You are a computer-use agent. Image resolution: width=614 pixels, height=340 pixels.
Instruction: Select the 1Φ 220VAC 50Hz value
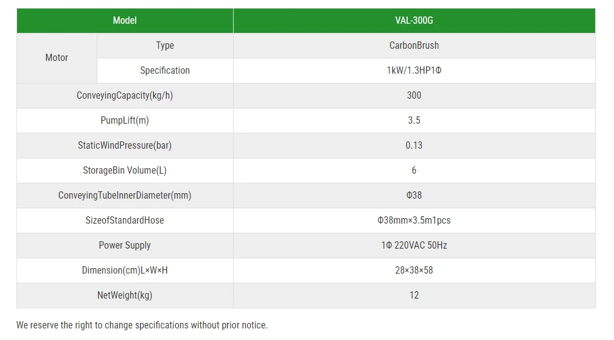click(x=414, y=245)
